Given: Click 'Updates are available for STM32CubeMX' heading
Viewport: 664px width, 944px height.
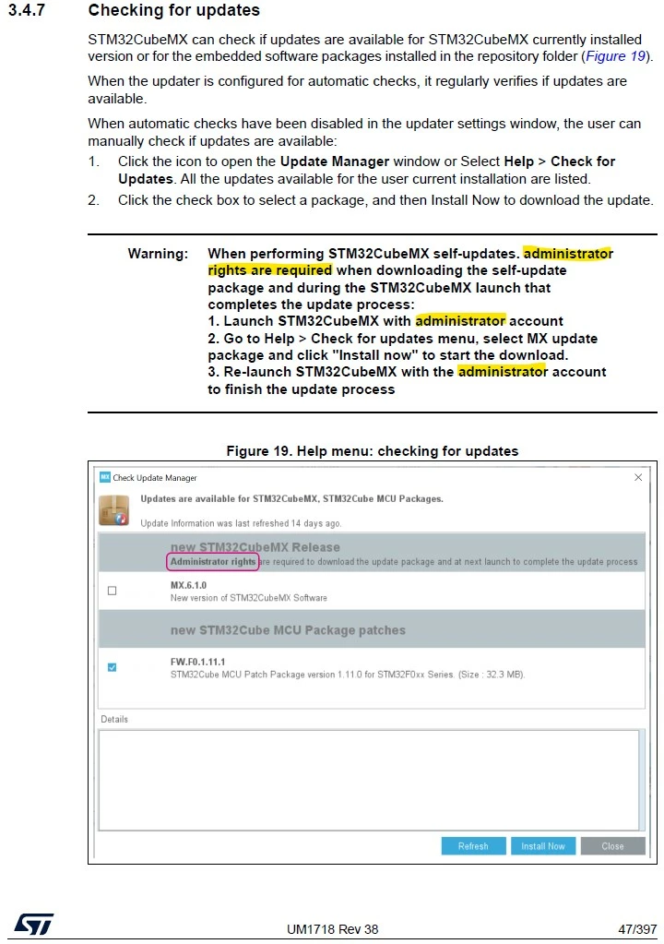Looking at the screenshot, I should coord(291,498).
